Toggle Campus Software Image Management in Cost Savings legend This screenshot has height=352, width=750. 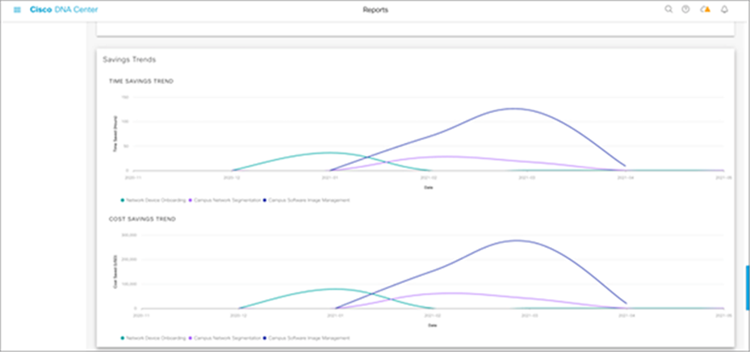(x=307, y=337)
